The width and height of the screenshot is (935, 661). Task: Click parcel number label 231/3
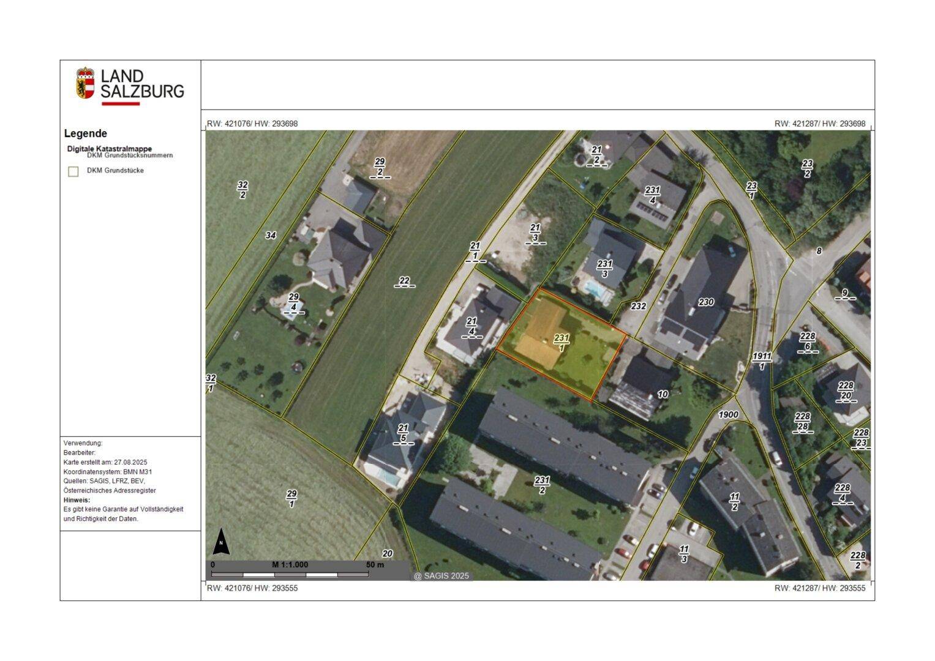(604, 269)
